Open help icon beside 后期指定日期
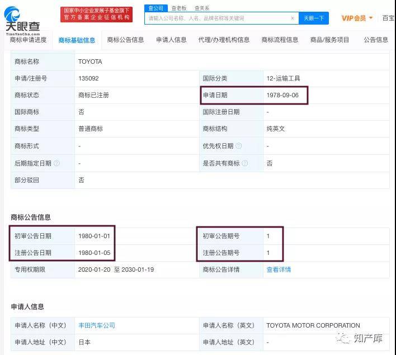Viewport: 396px width, 355px height. point(56,163)
